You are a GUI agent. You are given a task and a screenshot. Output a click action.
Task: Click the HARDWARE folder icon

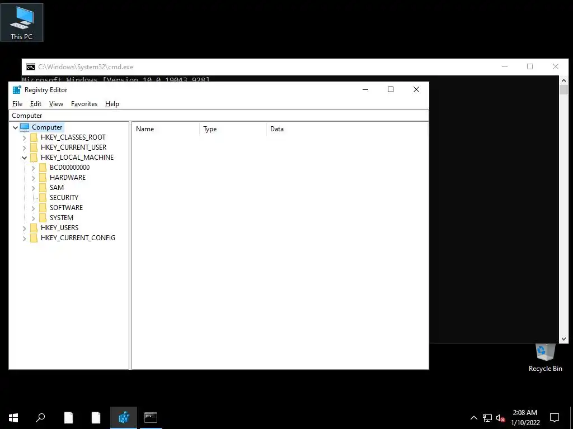tap(43, 177)
